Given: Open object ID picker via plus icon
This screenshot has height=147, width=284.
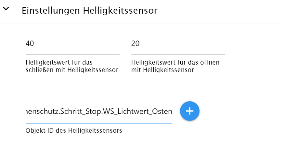Looking at the screenshot, I should click(189, 111).
